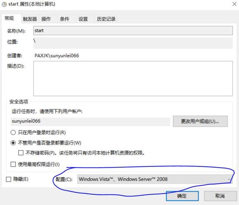This screenshot has width=239, height=205.
Task: Click the 创建者 label
Action: [15, 56]
